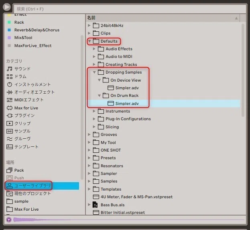250x230 pixels.
Task: Click the Pack place stacked-boxes icon
Action: pyautogui.click(x=9, y=170)
